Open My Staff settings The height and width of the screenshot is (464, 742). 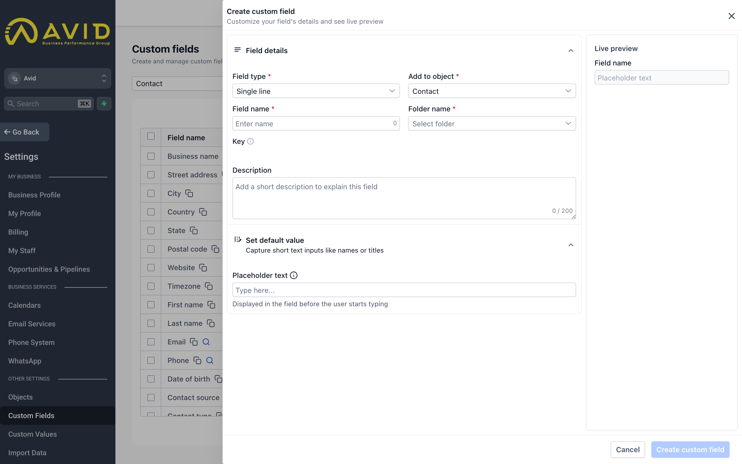pyautogui.click(x=22, y=250)
